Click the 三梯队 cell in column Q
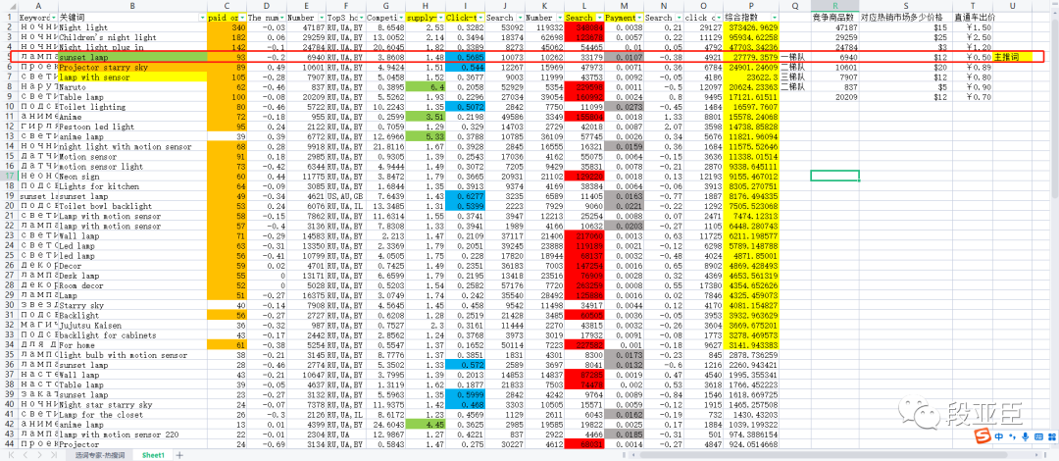This screenshot has height=461, width=1059. 795,77
